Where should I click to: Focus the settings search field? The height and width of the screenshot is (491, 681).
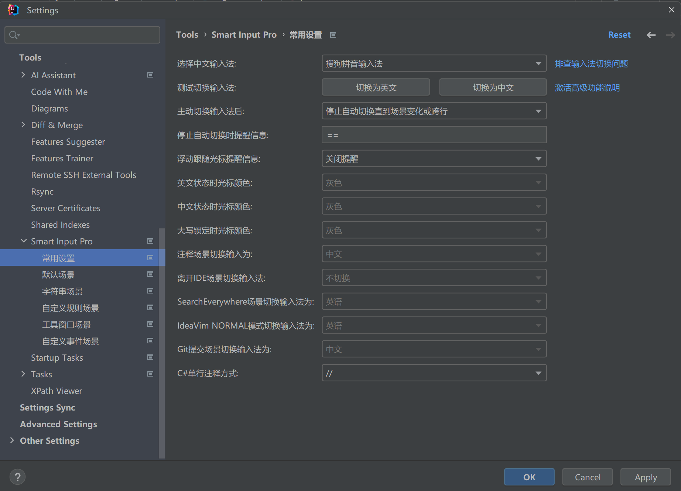pos(82,35)
